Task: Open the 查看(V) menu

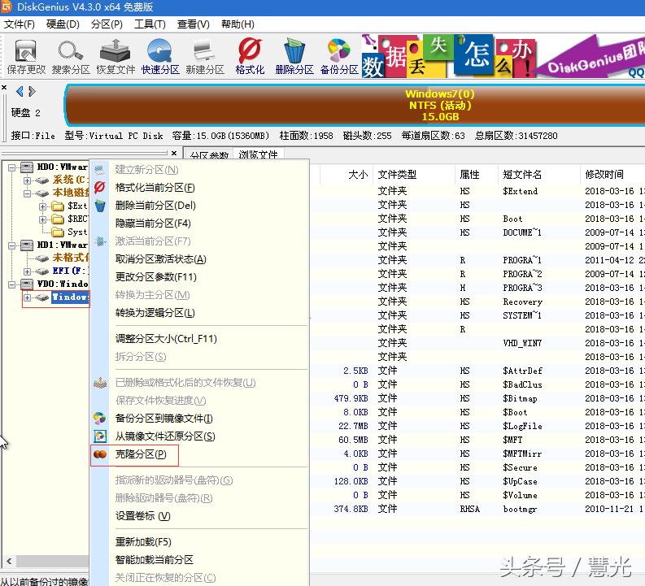Action: [193, 24]
